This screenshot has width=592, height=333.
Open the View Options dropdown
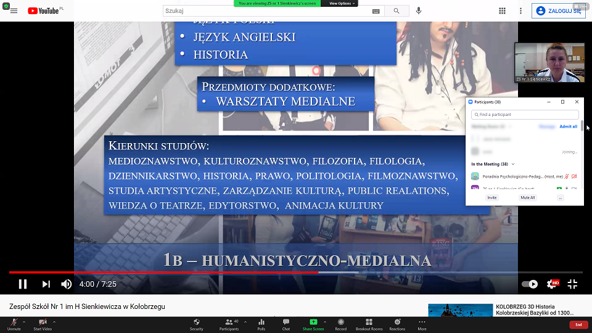tap(341, 4)
